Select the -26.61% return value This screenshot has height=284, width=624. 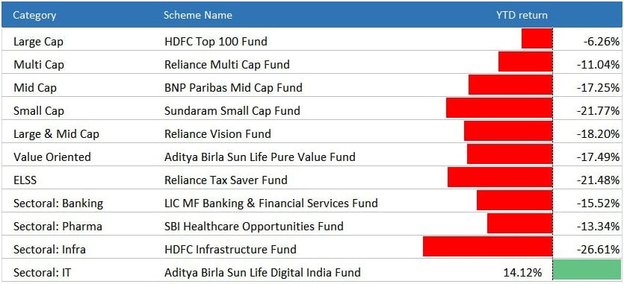pos(598,250)
